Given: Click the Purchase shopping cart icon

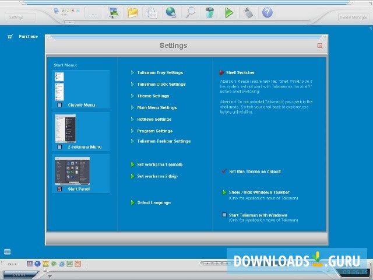Looking at the screenshot, I should [x=10, y=36].
